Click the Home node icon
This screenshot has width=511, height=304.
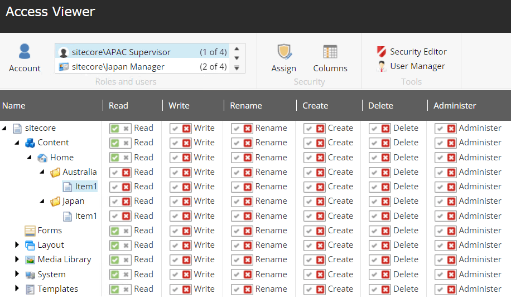[42, 158]
